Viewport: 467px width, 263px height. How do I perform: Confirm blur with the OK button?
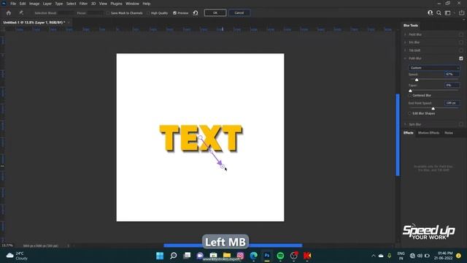(x=215, y=13)
